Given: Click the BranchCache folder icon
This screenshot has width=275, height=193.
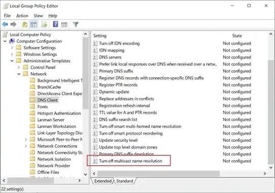Looking at the screenshot, I should click(x=33, y=87).
